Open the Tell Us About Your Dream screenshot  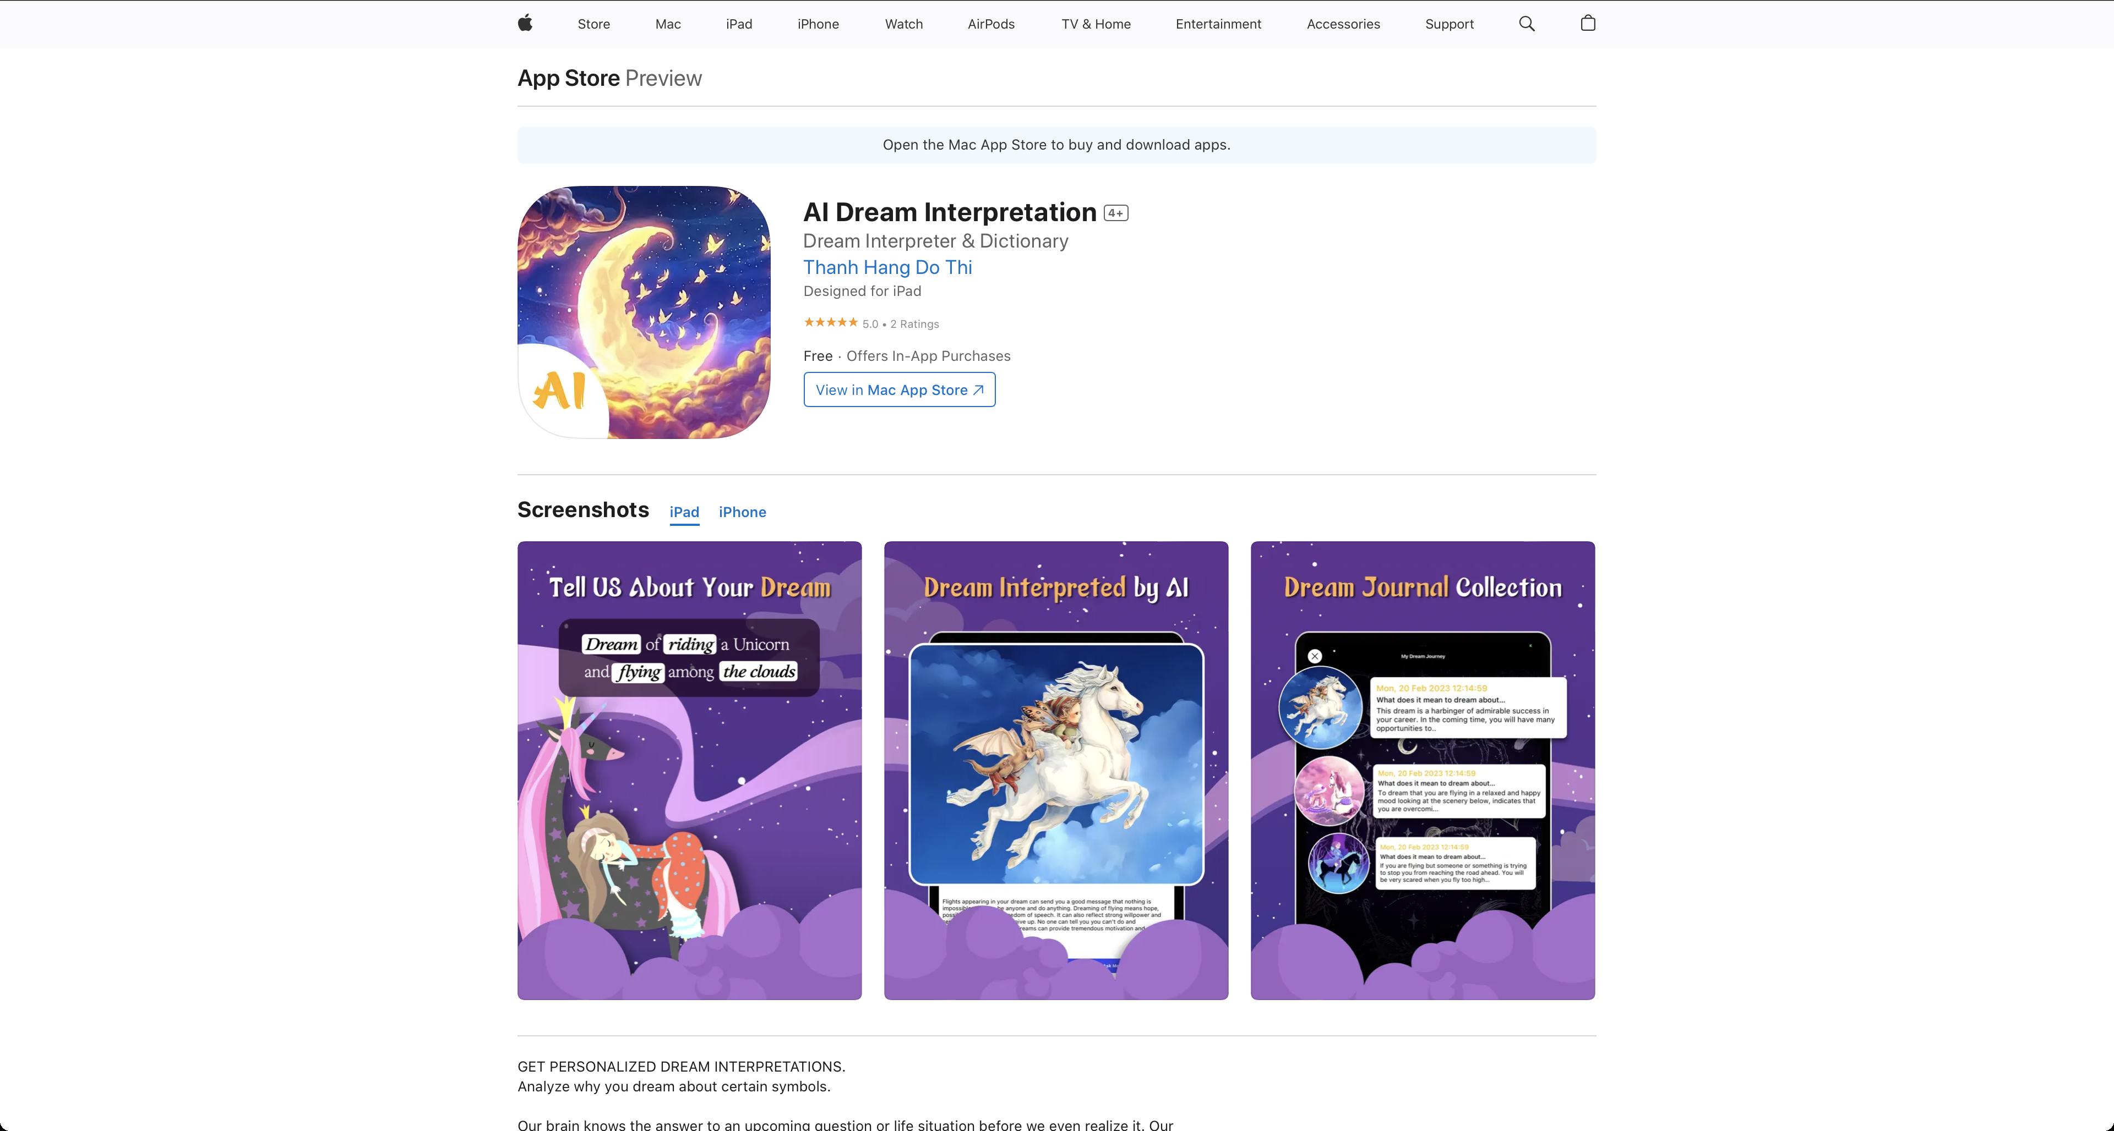click(689, 770)
